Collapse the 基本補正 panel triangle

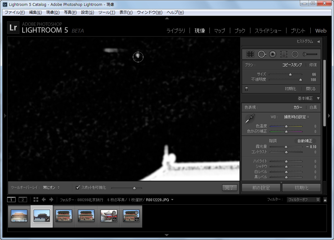[318, 98]
